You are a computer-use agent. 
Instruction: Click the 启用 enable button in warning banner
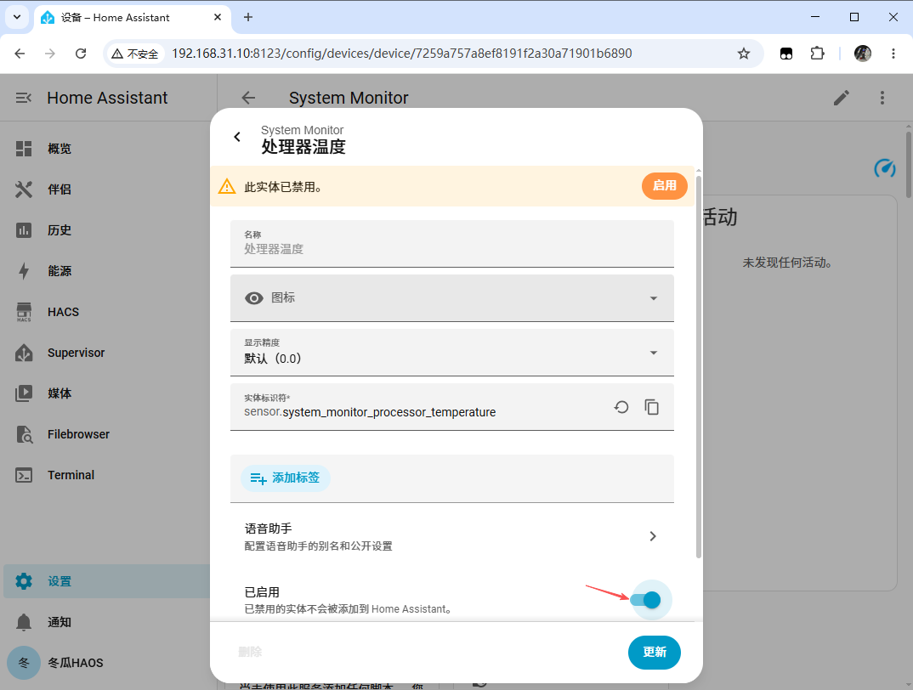665,186
